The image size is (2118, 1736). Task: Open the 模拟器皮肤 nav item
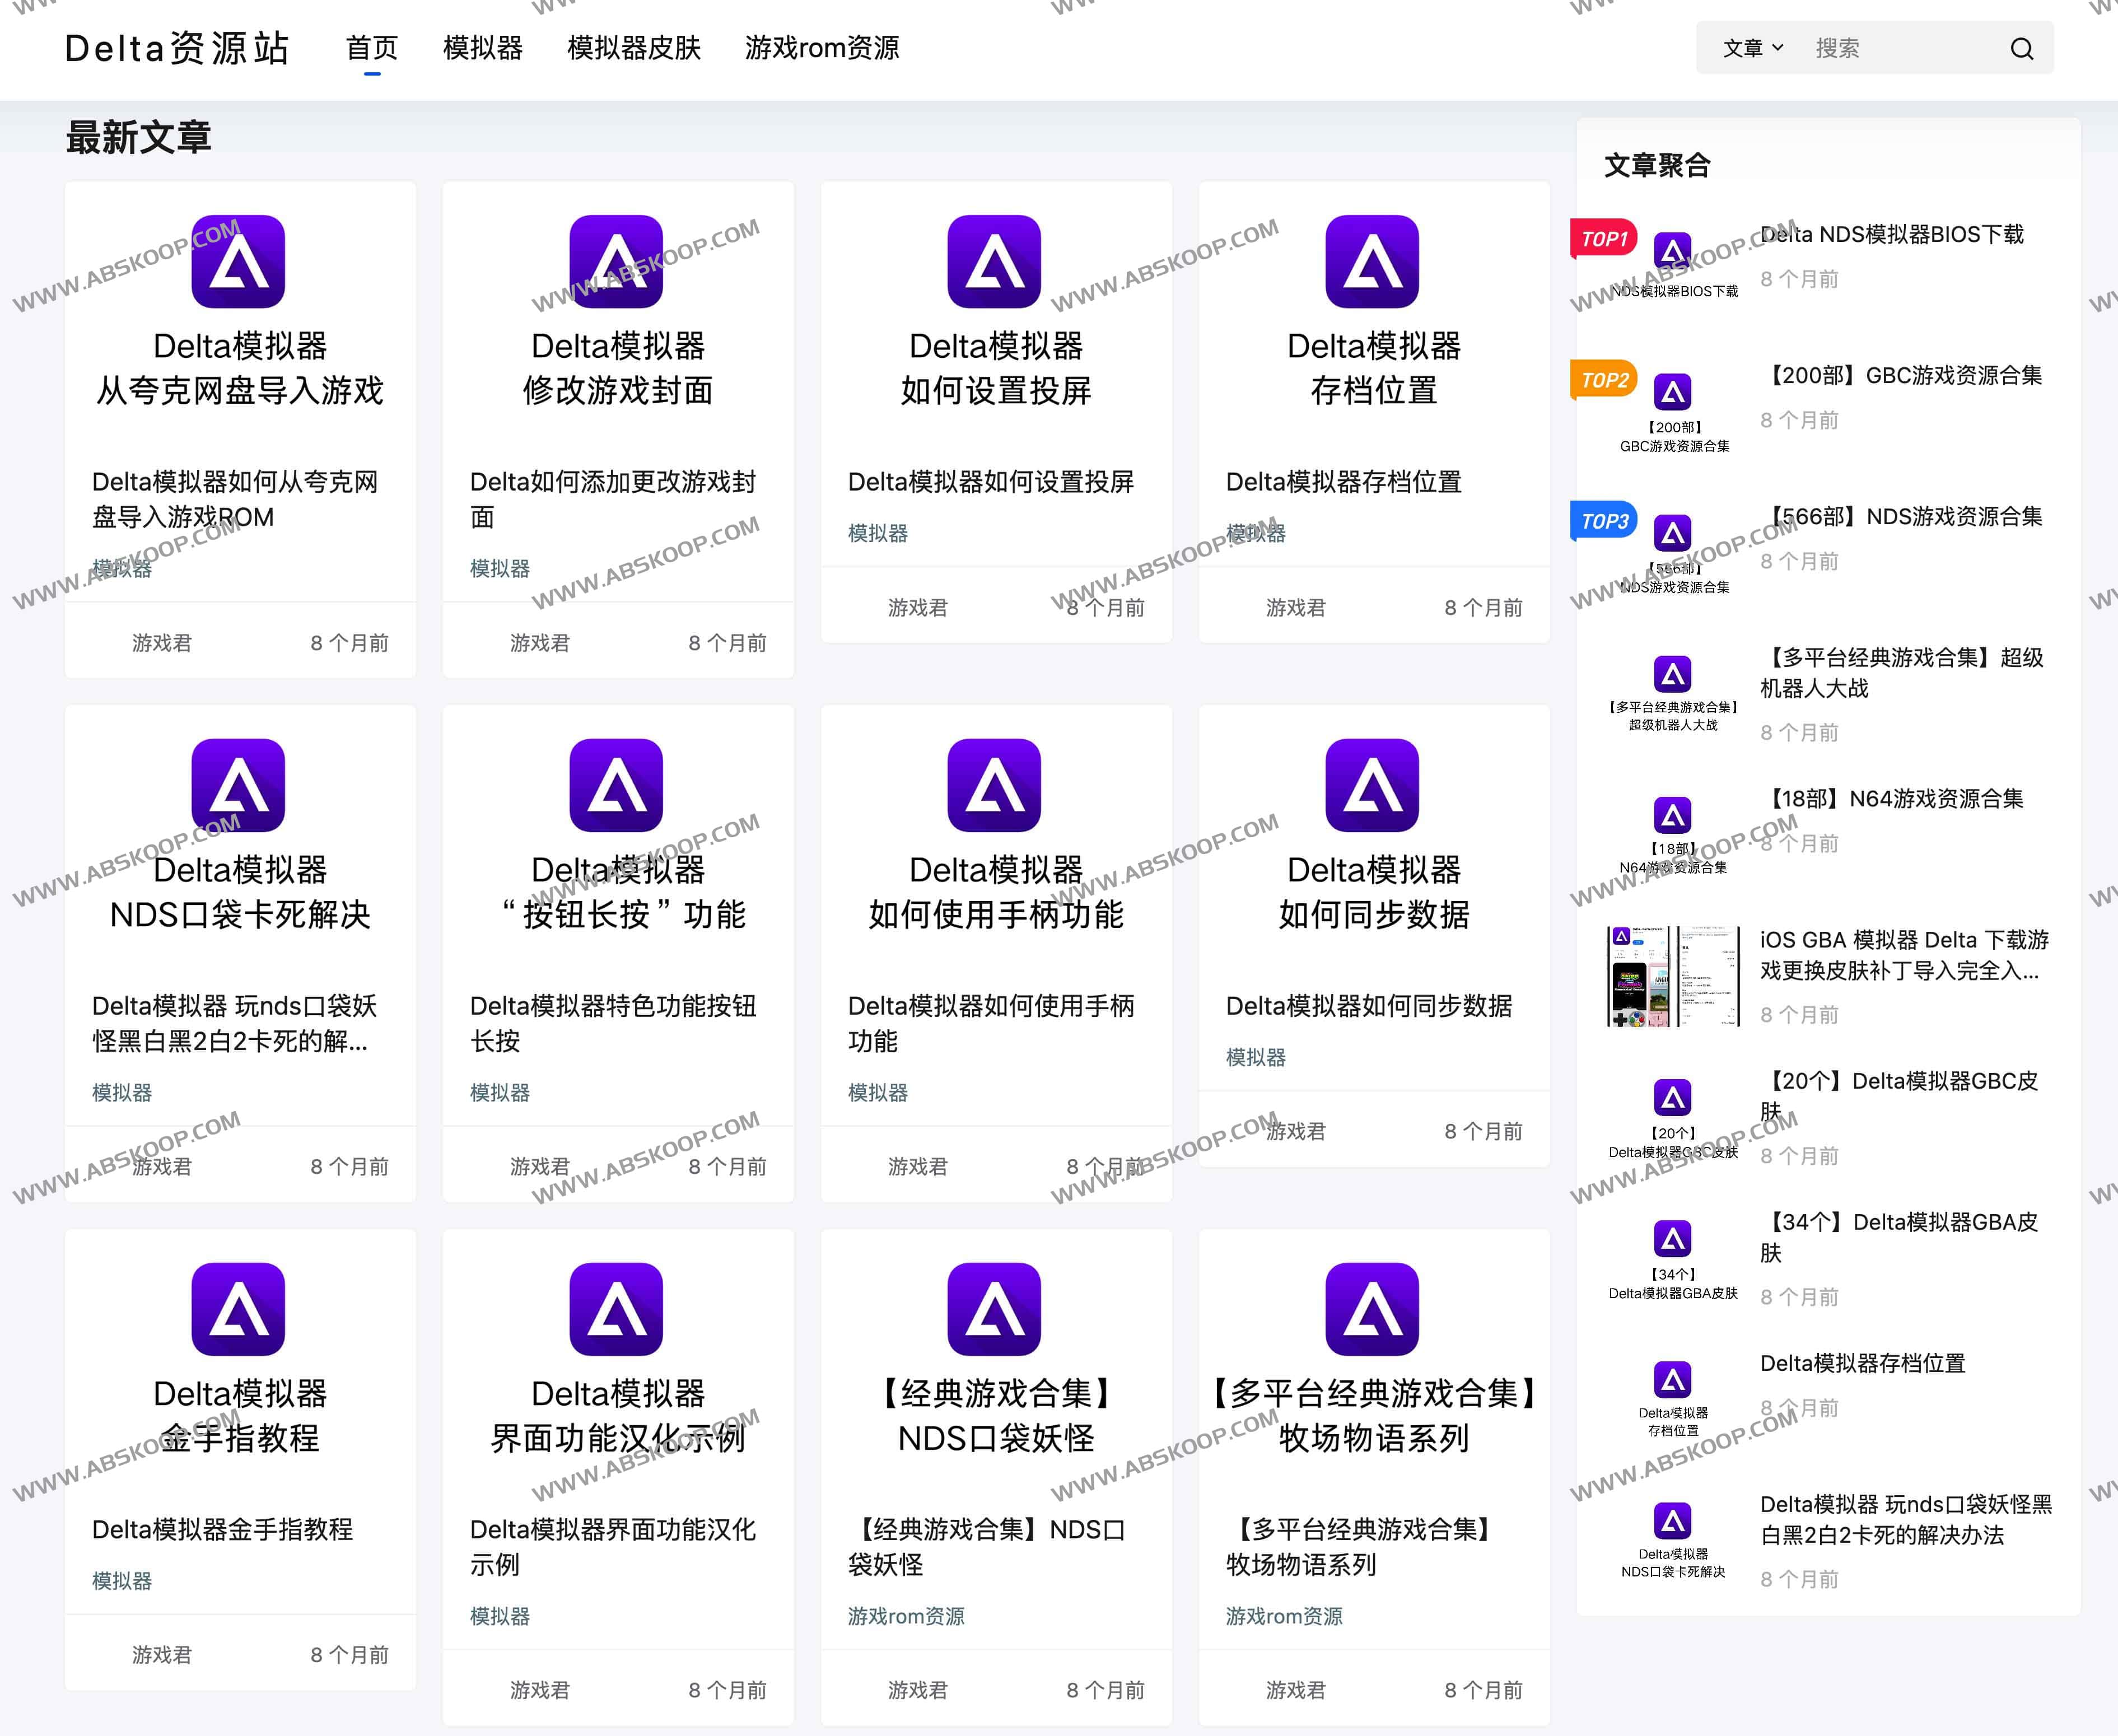pyautogui.click(x=633, y=48)
